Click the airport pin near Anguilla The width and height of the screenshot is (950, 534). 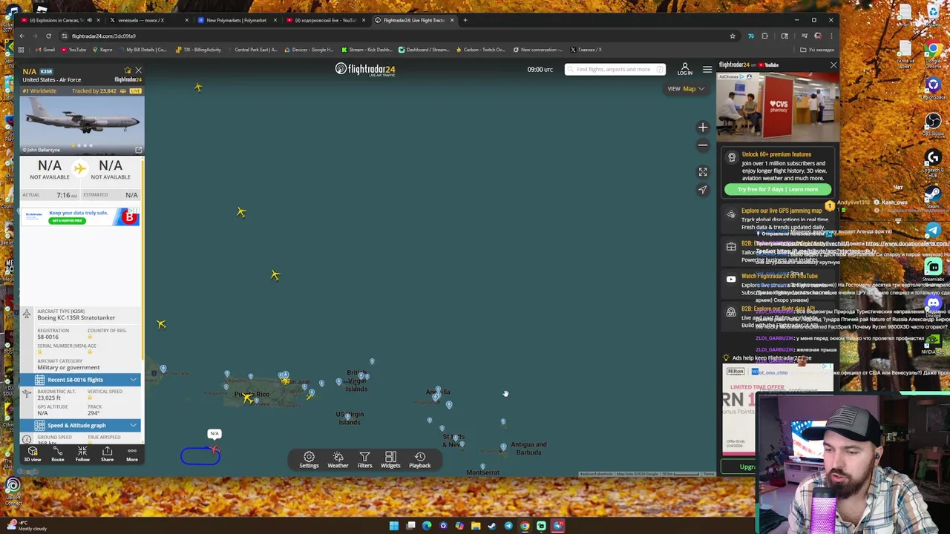[438, 388]
